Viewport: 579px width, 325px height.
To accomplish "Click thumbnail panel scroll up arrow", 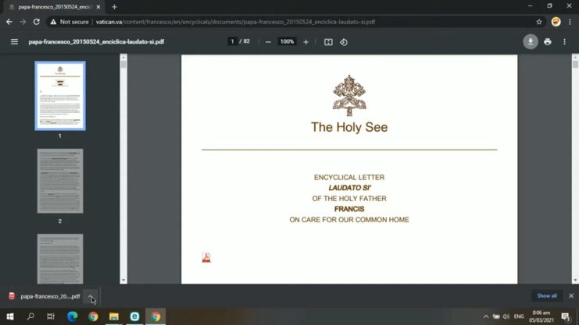I will pyautogui.click(x=123, y=57).
